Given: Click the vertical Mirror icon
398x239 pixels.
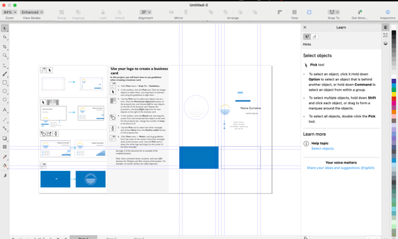Looking at the screenshot, I should [186, 12].
